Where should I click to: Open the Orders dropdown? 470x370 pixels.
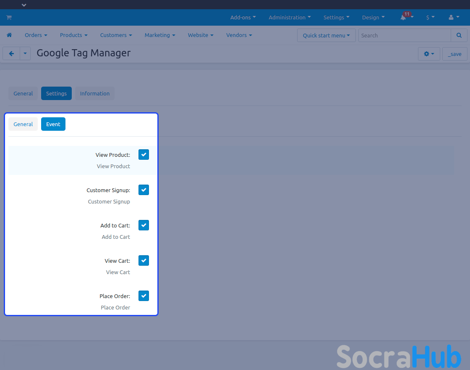[x=36, y=35]
